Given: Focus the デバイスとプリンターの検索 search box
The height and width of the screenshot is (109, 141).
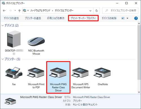Looking at the screenshot, I should click(120, 10).
